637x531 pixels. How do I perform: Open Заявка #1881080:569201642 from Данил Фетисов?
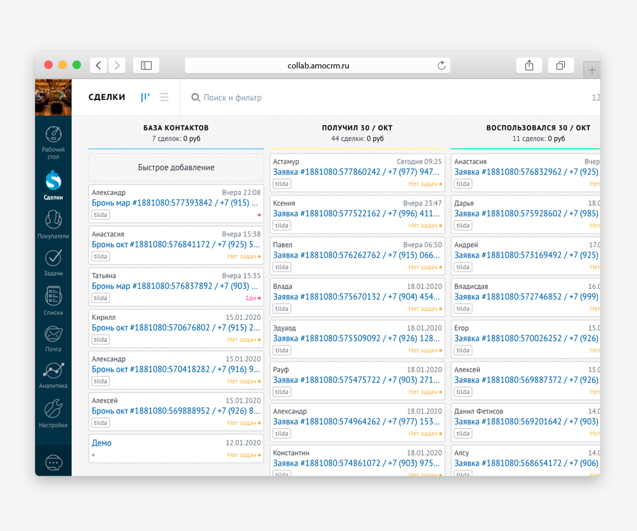coord(527,422)
